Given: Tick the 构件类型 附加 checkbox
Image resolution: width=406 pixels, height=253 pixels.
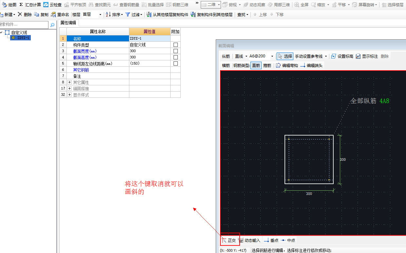Looking at the screenshot, I should click(x=175, y=45).
